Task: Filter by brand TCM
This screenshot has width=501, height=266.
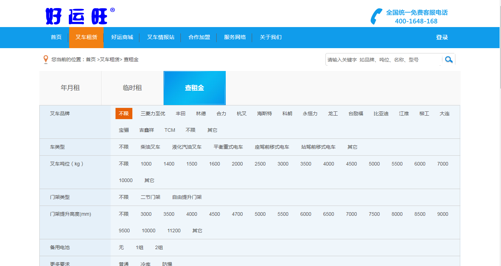Action: (x=170, y=130)
